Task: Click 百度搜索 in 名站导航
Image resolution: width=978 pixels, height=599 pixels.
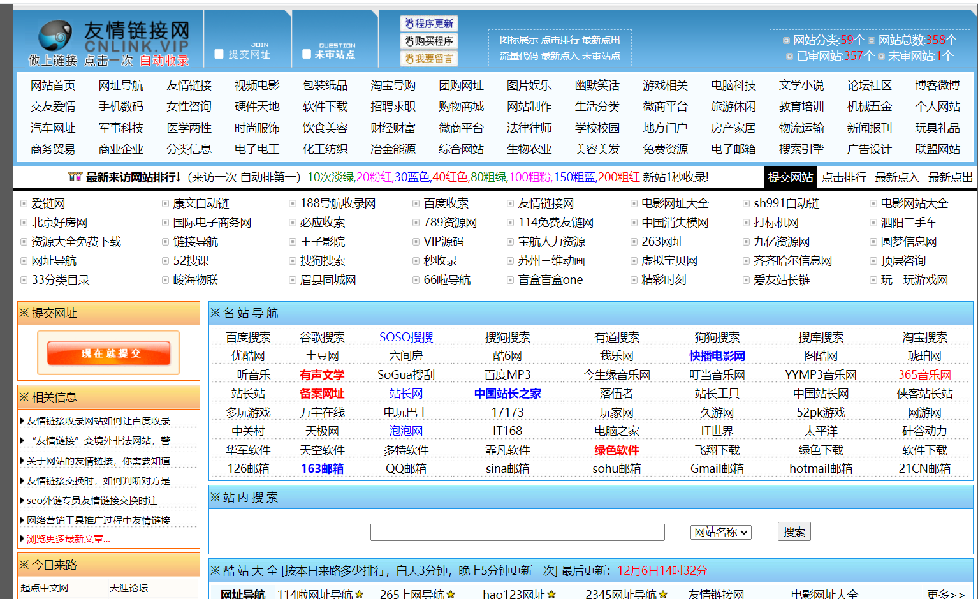Action: click(x=248, y=337)
